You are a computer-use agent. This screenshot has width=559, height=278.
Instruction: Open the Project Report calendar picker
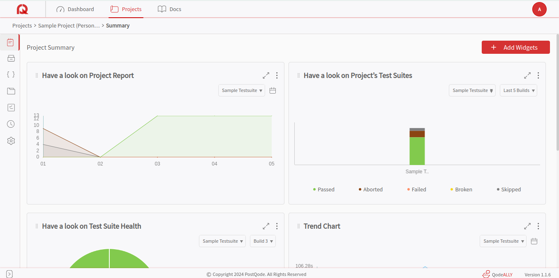coord(273,90)
